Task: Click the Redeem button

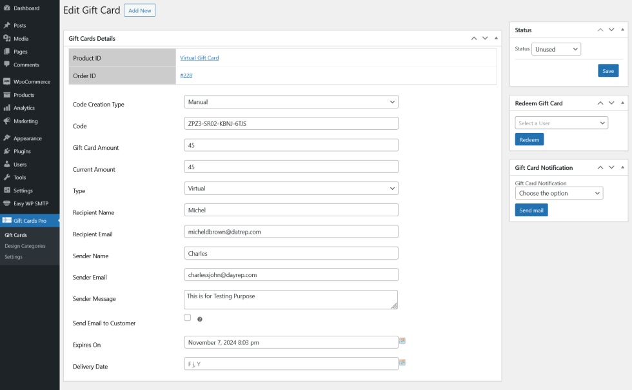Action: pyautogui.click(x=529, y=139)
